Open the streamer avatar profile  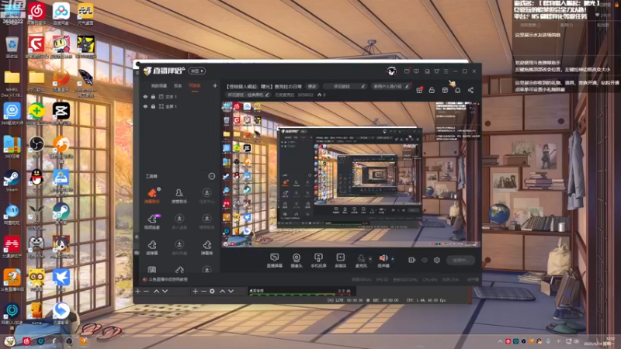tap(392, 71)
